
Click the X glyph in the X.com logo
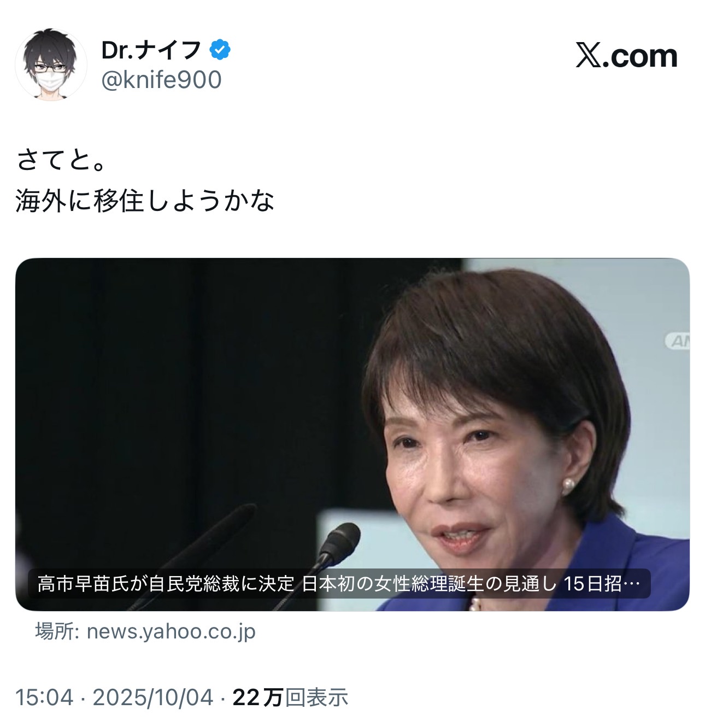tap(589, 56)
